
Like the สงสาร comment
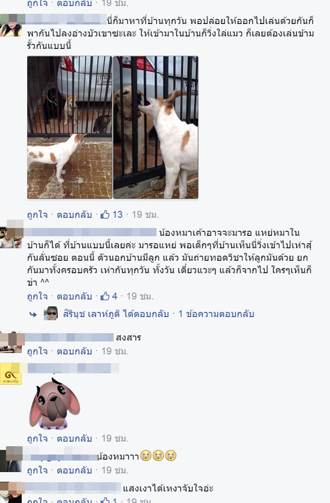click(x=37, y=351)
